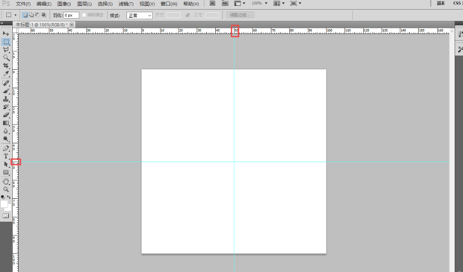Image resolution: width=463 pixels, height=272 pixels.
Task: Open the 视图(V) menu
Action: [x=147, y=4]
